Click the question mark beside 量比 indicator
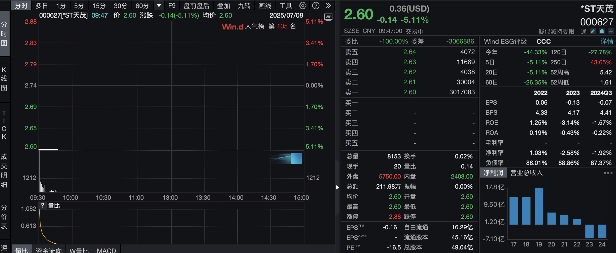 (43, 205)
